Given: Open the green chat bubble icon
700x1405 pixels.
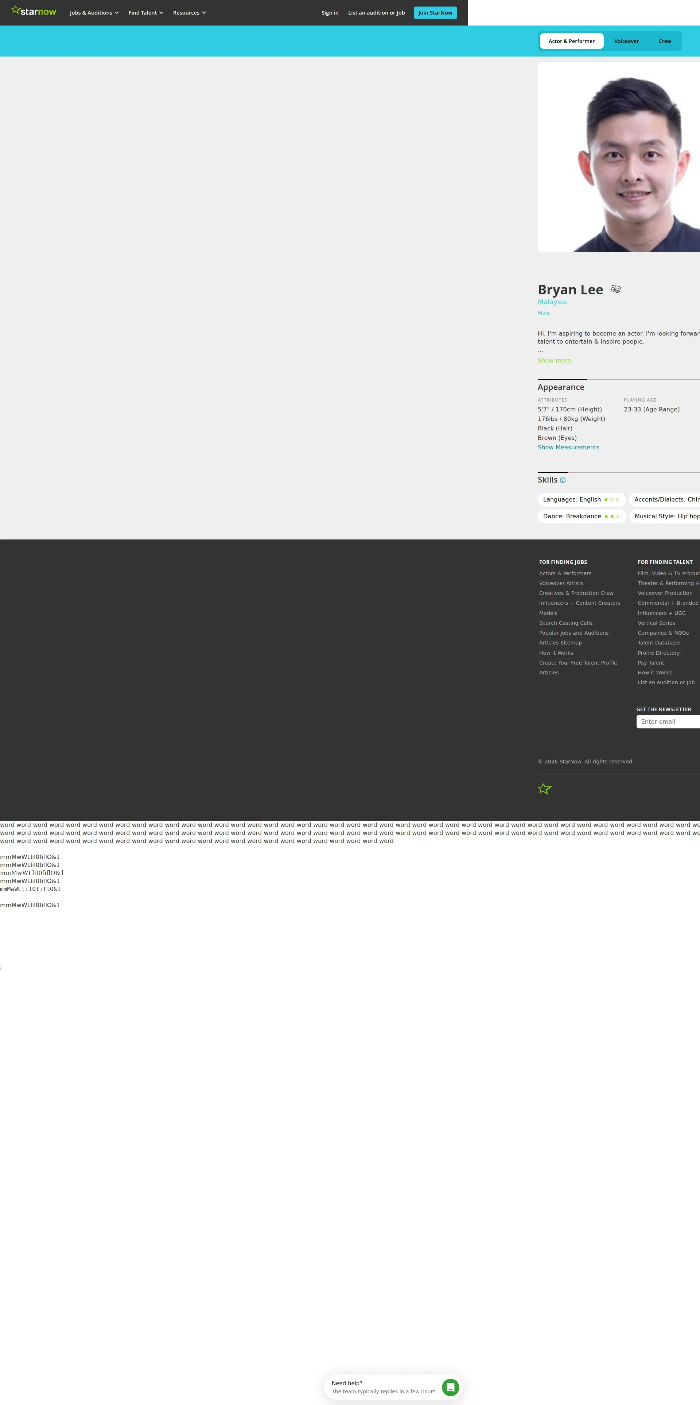Looking at the screenshot, I should pyautogui.click(x=450, y=1387).
